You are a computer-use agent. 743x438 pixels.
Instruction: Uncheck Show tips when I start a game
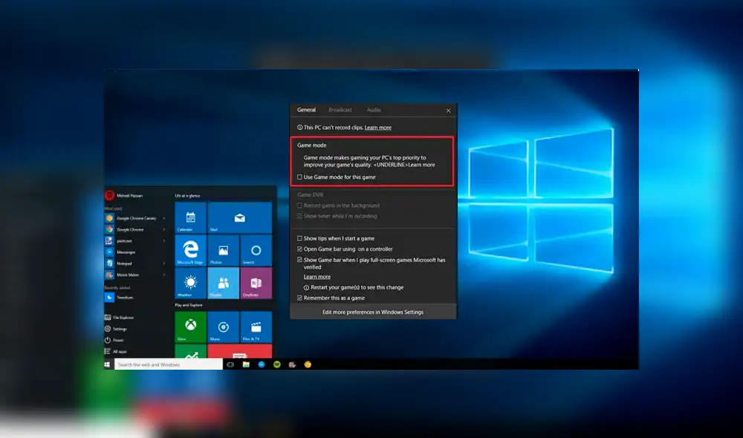coord(299,238)
